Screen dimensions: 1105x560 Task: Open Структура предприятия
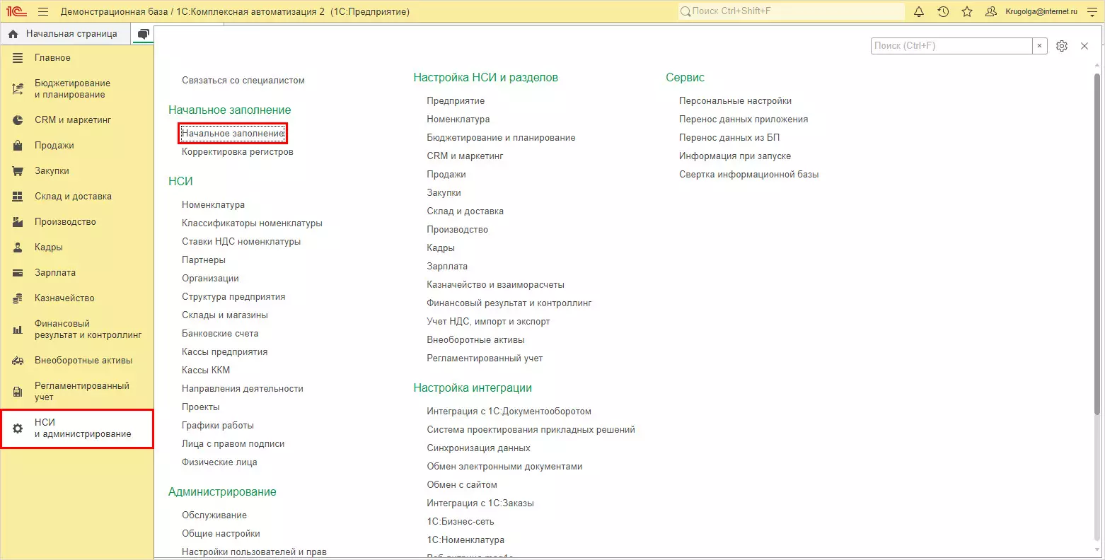coord(233,297)
